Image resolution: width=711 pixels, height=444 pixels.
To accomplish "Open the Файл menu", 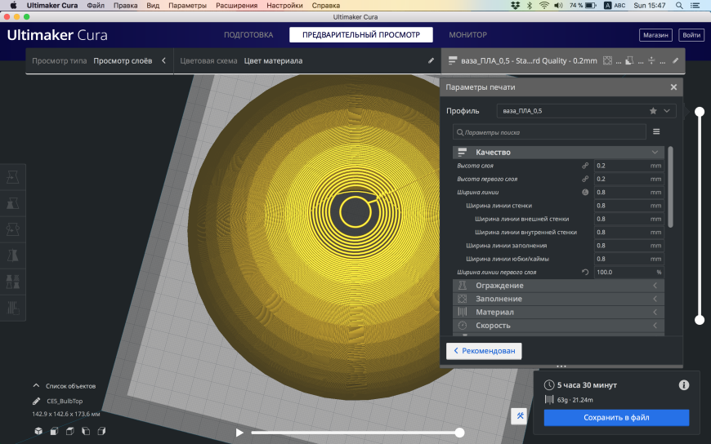I will click(x=96, y=6).
